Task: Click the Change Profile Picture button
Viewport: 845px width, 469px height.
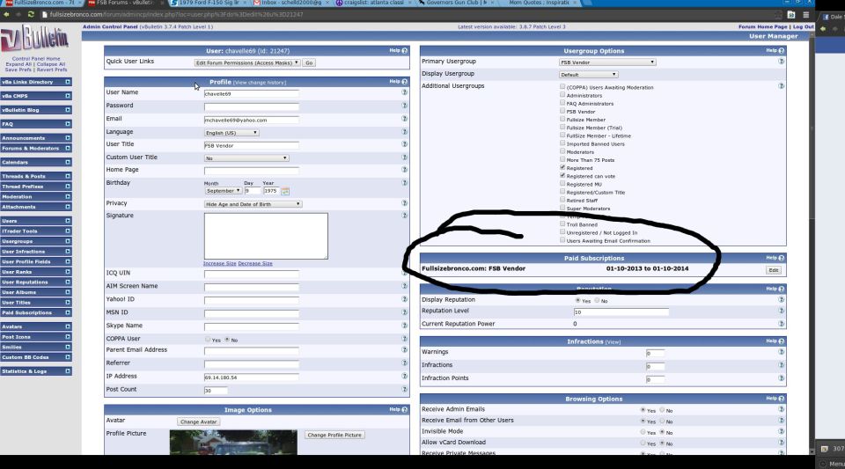Action: pyautogui.click(x=334, y=435)
